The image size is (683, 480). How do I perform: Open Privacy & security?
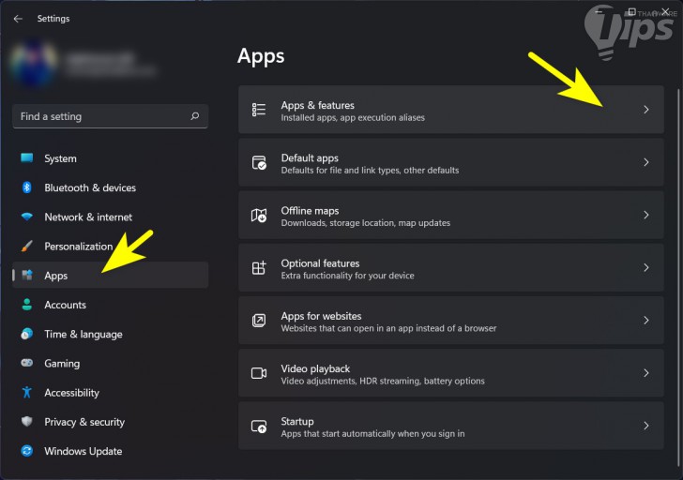[110, 421]
